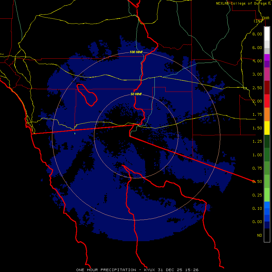Pick the bright magenta swatch in color bar
Viewport: 272px width, 272px height.
(267, 57)
